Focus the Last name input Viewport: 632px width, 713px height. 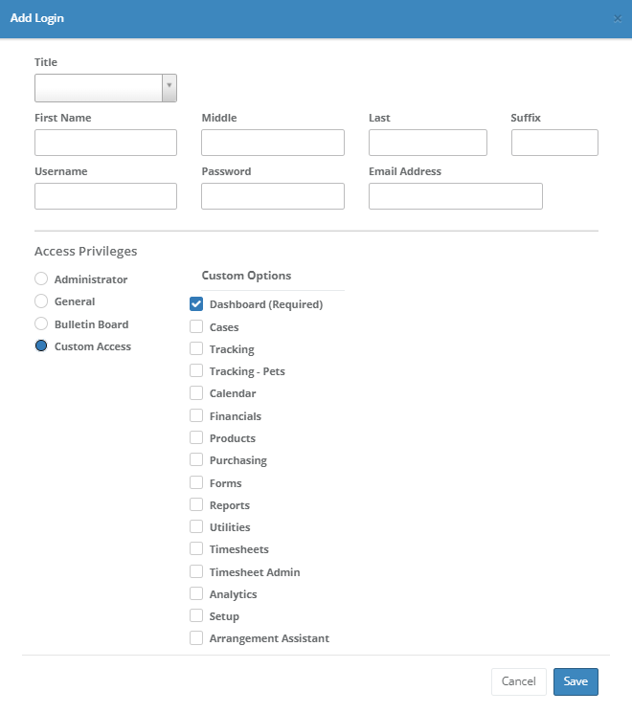point(427,143)
